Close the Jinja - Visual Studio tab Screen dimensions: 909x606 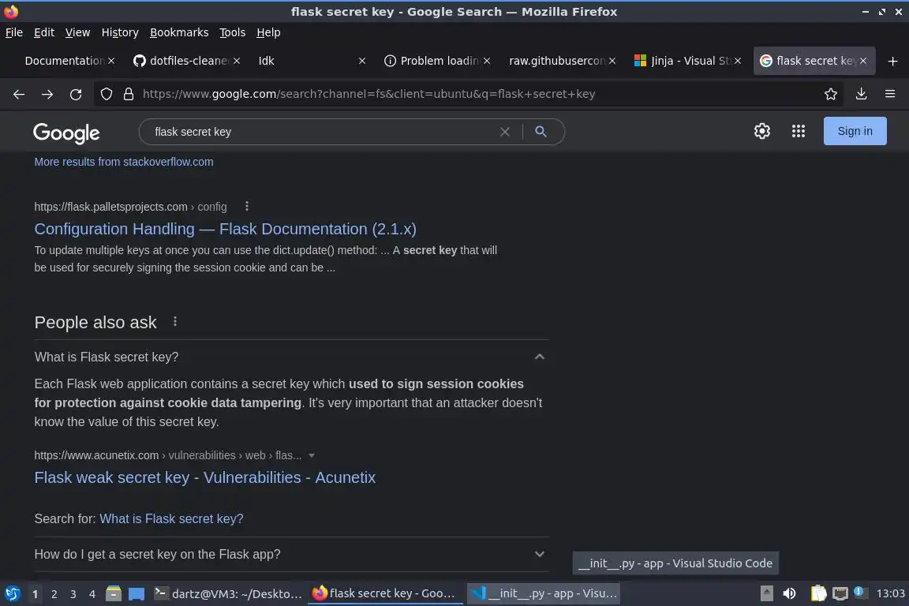click(x=738, y=61)
